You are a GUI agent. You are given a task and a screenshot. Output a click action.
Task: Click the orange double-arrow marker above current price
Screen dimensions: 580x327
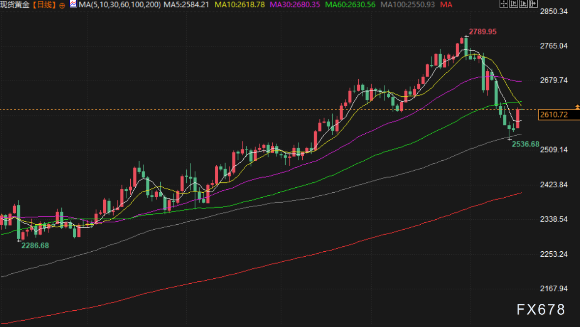pyautogui.click(x=577, y=106)
